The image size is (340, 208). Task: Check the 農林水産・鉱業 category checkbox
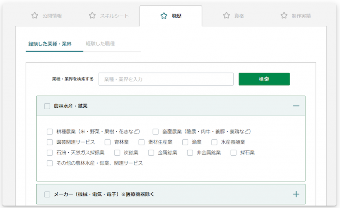click(x=47, y=106)
